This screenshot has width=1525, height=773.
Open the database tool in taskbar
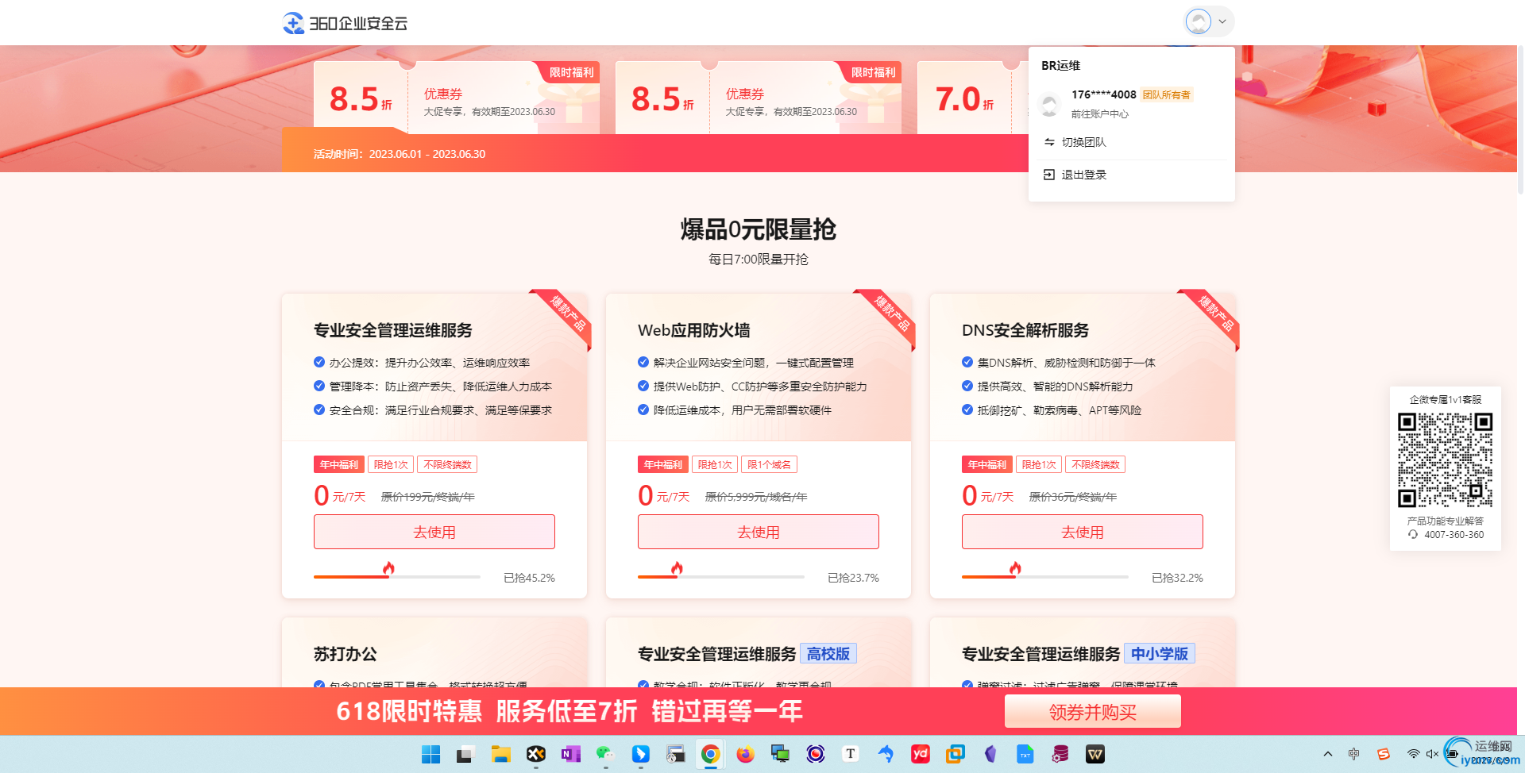click(x=1060, y=754)
